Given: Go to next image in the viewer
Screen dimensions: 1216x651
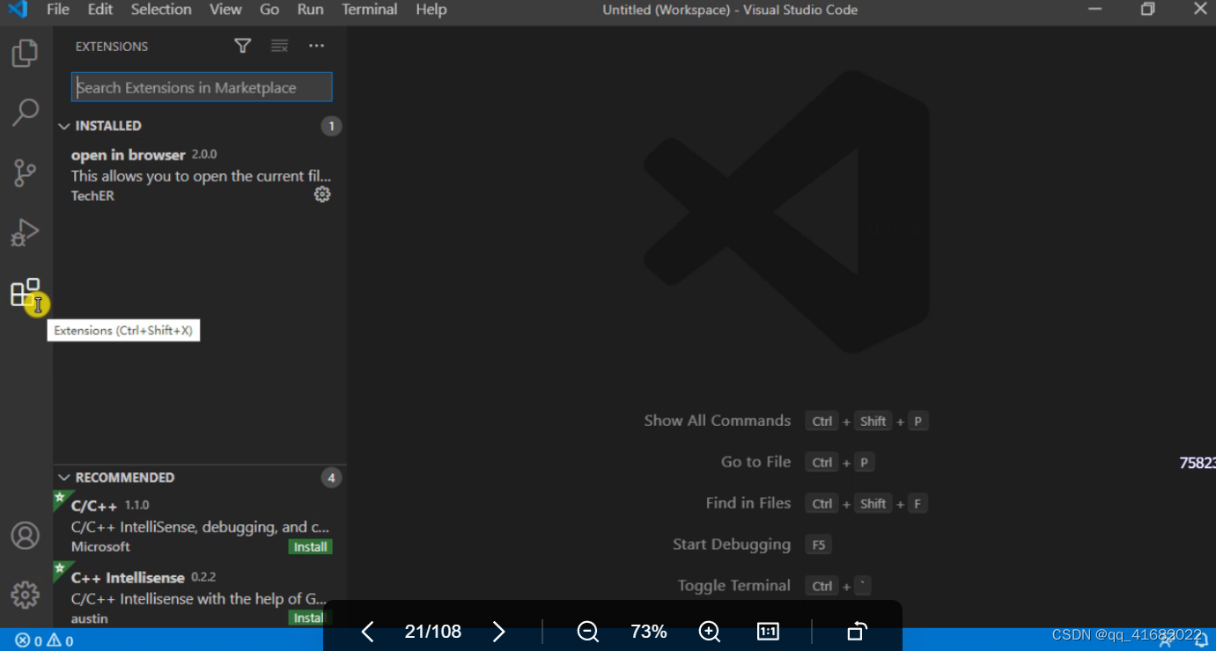Looking at the screenshot, I should (x=498, y=632).
